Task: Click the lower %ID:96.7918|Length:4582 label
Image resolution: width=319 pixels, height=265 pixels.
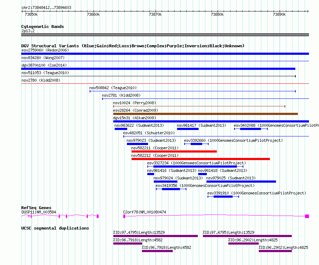Action: 166,247
